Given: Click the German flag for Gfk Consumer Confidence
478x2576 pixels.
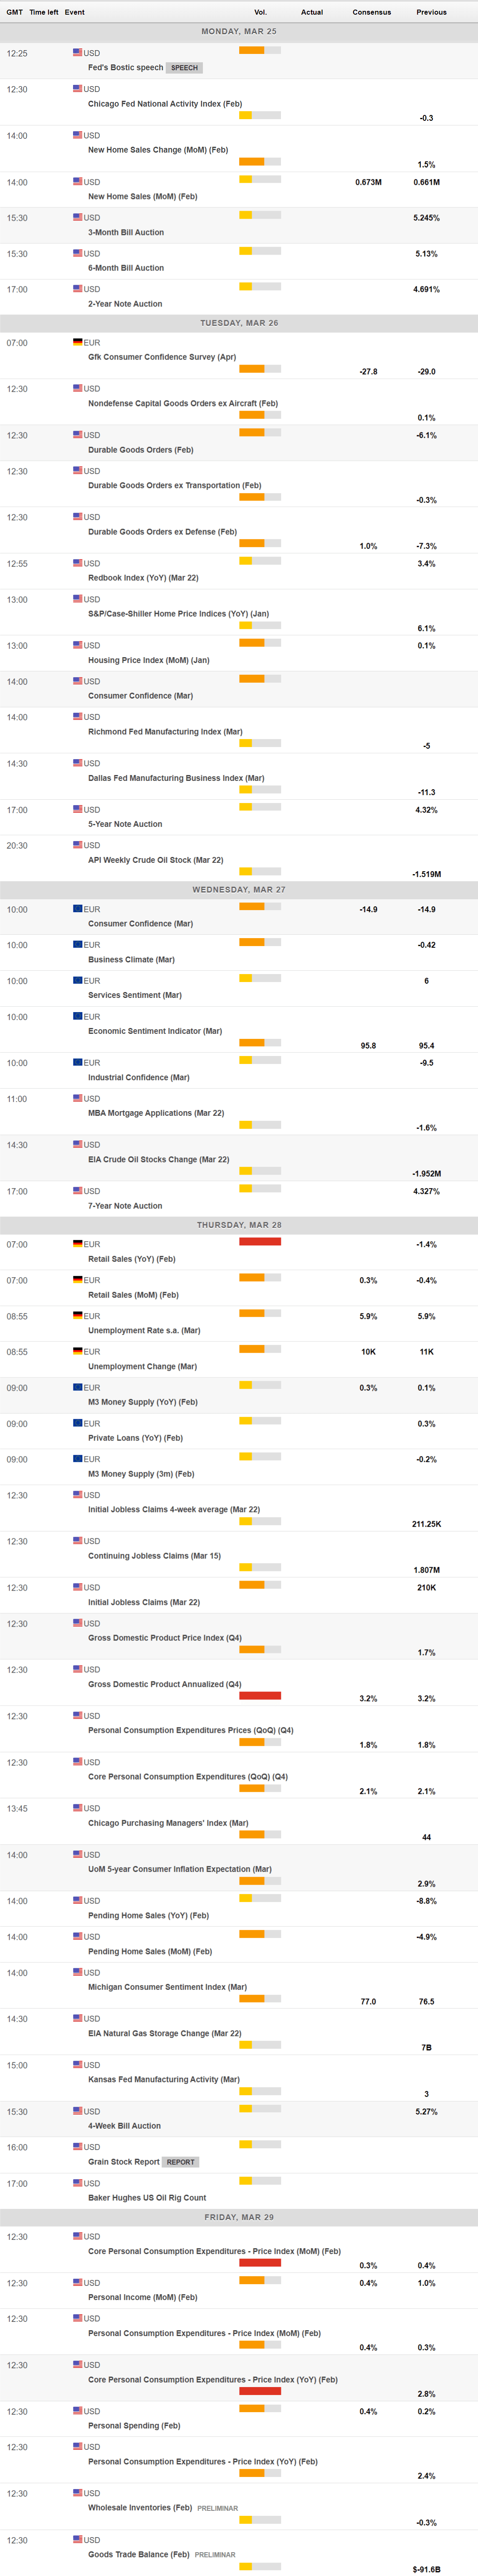Looking at the screenshot, I should coord(78,342).
